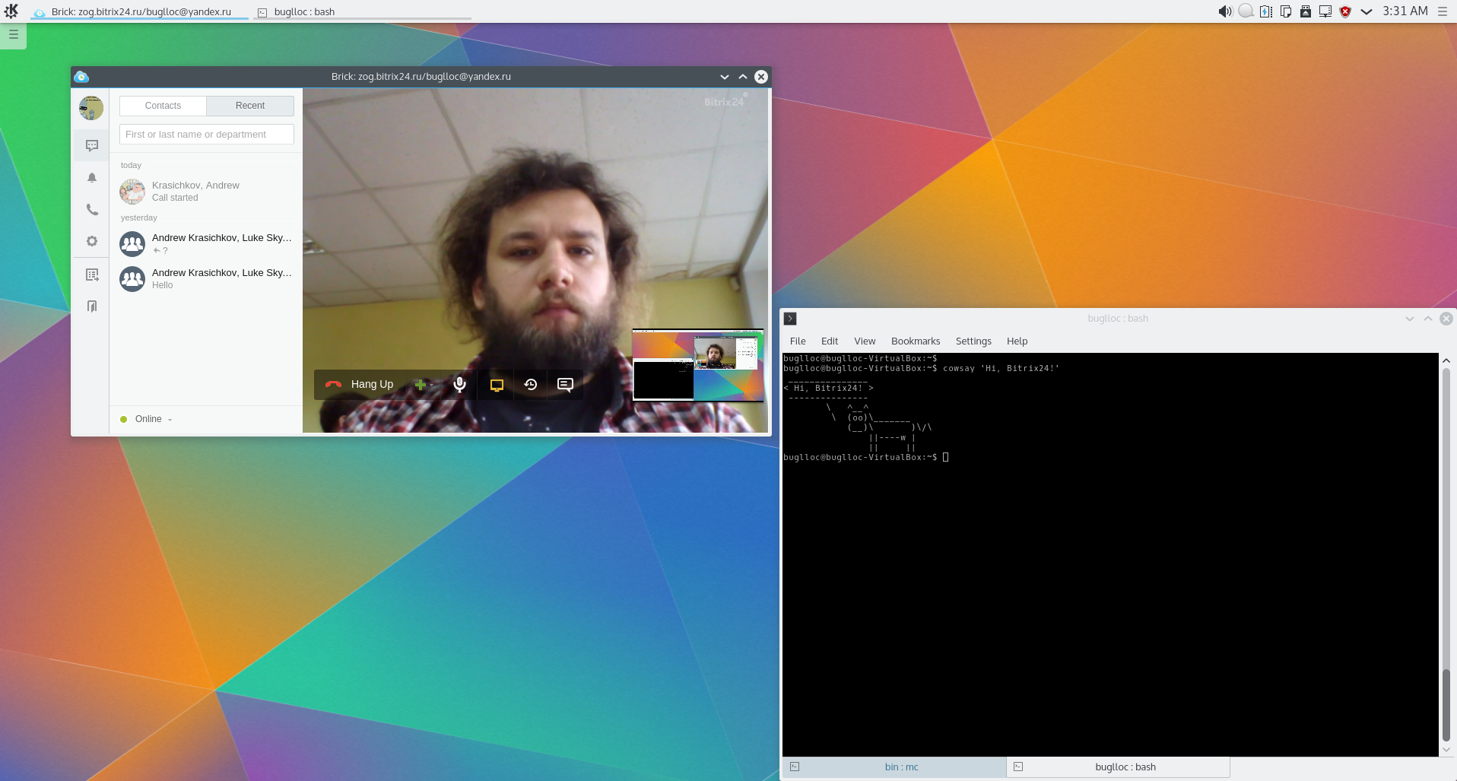Click the self-view screen share thumbnail

[x=698, y=365]
